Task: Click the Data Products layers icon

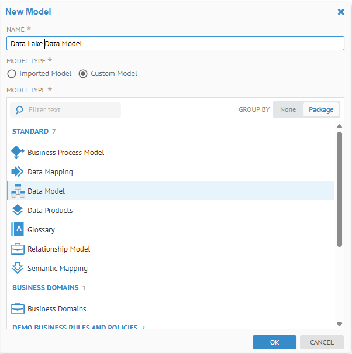Action: click(x=18, y=211)
